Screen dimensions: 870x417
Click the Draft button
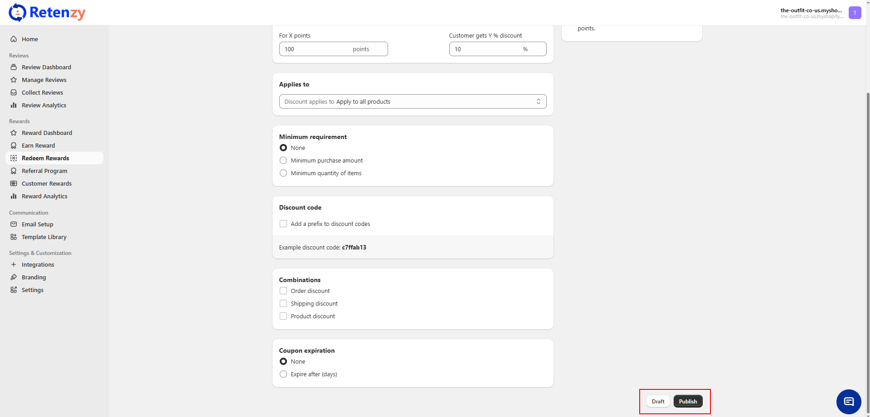coord(658,401)
